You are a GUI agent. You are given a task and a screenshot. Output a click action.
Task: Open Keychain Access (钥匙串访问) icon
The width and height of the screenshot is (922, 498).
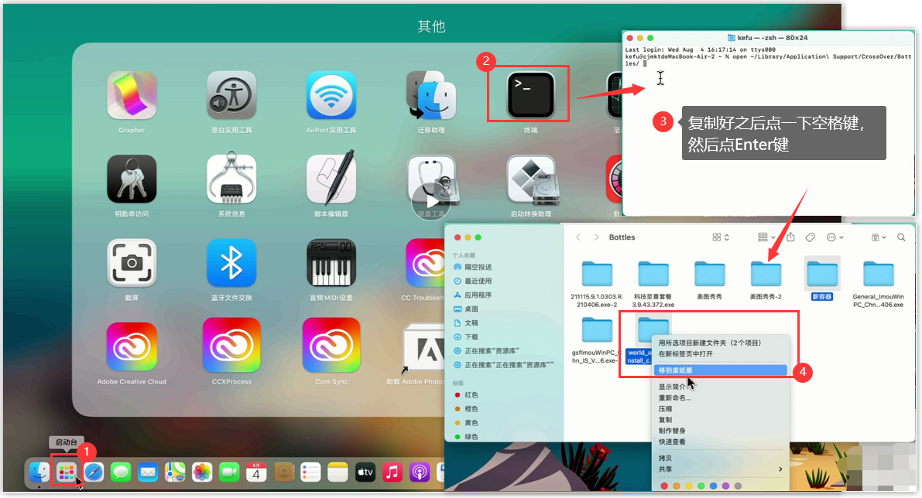click(x=132, y=179)
